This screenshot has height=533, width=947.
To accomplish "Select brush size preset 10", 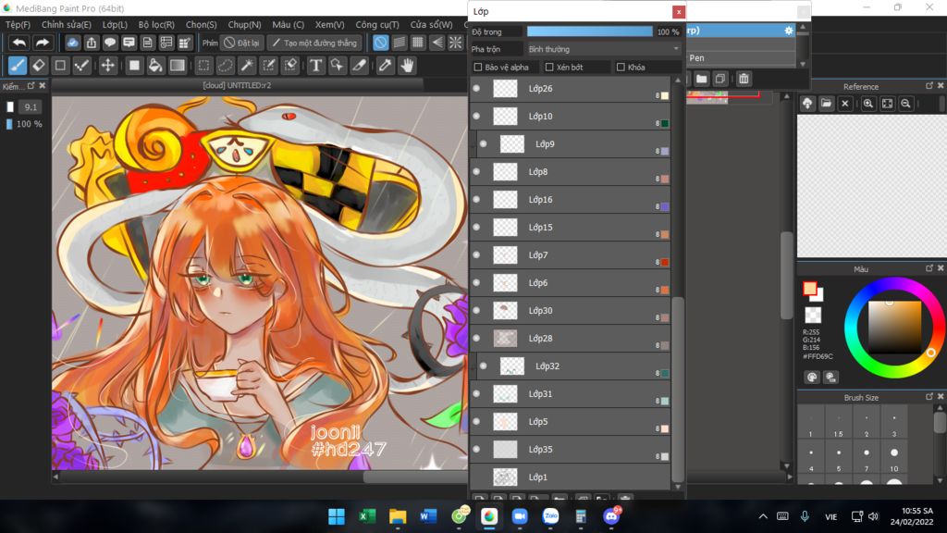I will tap(894, 457).
